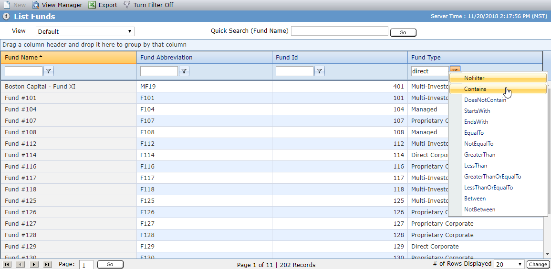This screenshot has height=269, width=551.
Task: Click the Page number field
Action: (x=86, y=265)
